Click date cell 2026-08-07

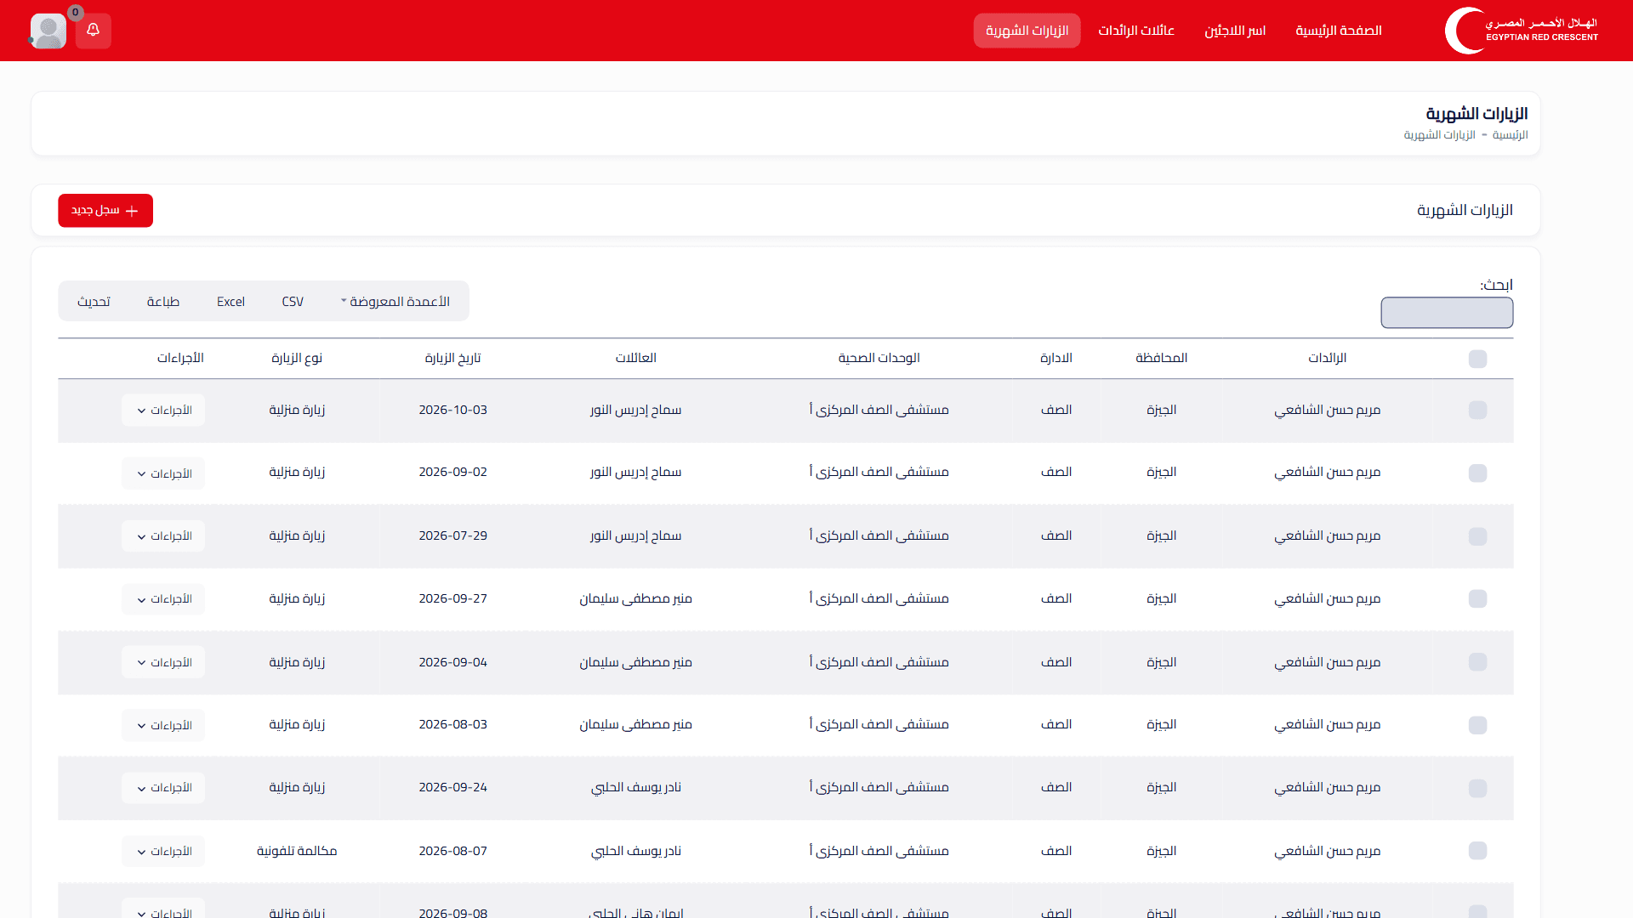coord(452,851)
